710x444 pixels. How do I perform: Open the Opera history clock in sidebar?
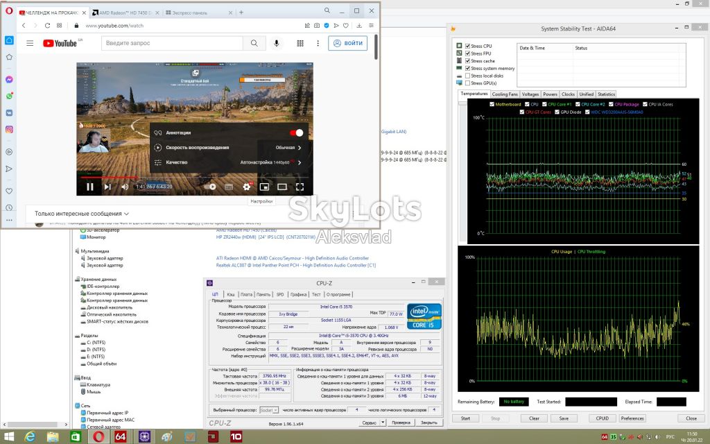coord(9,208)
